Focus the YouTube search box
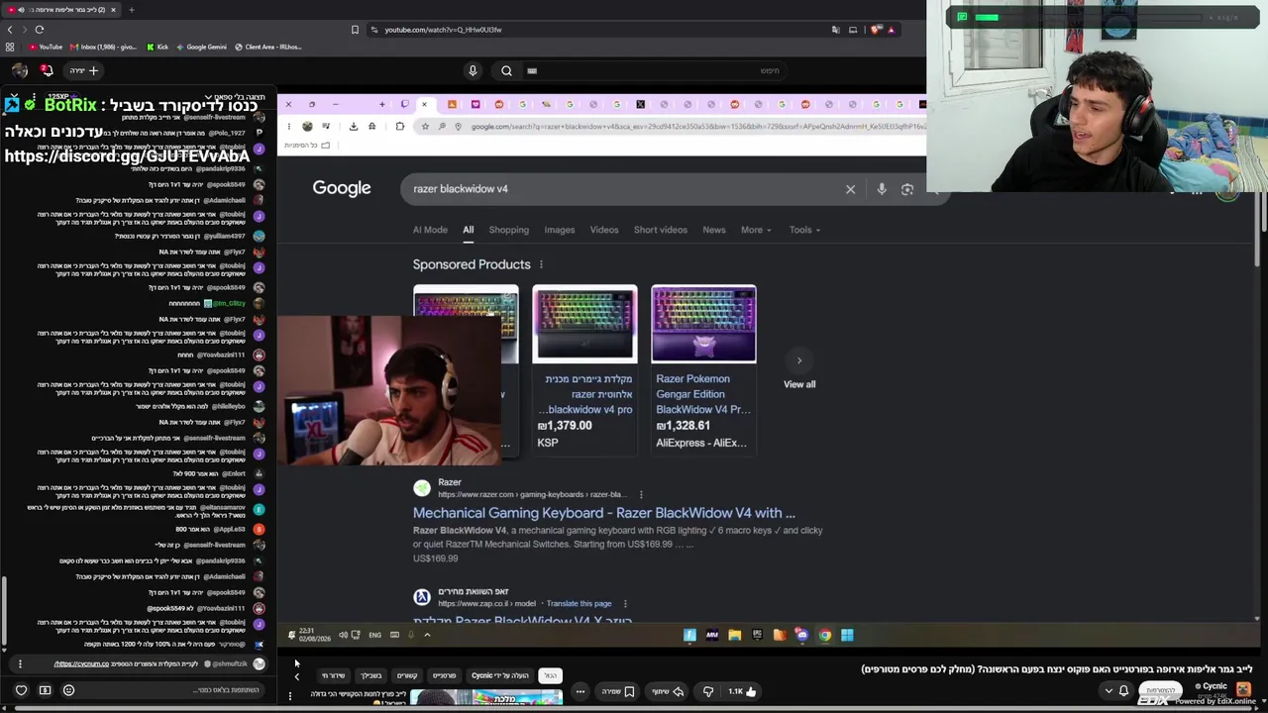1268x713 pixels. [x=654, y=70]
